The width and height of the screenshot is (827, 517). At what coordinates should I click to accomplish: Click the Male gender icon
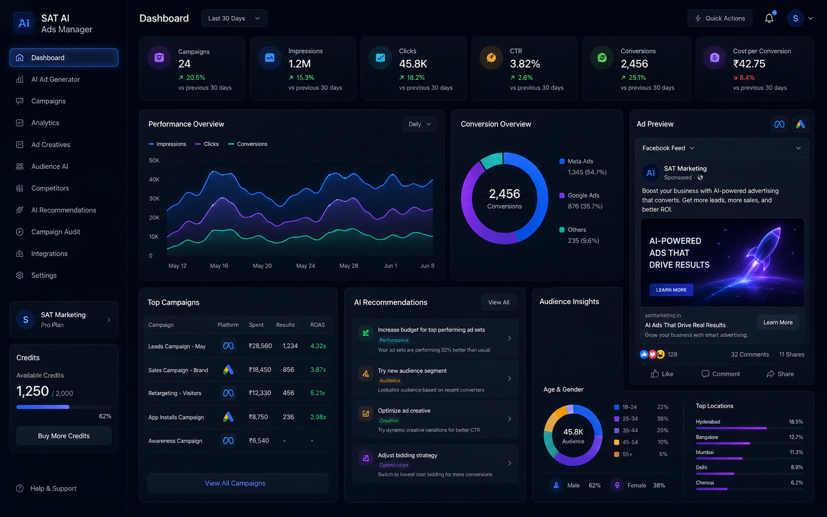pyautogui.click(x=556, y=485)
